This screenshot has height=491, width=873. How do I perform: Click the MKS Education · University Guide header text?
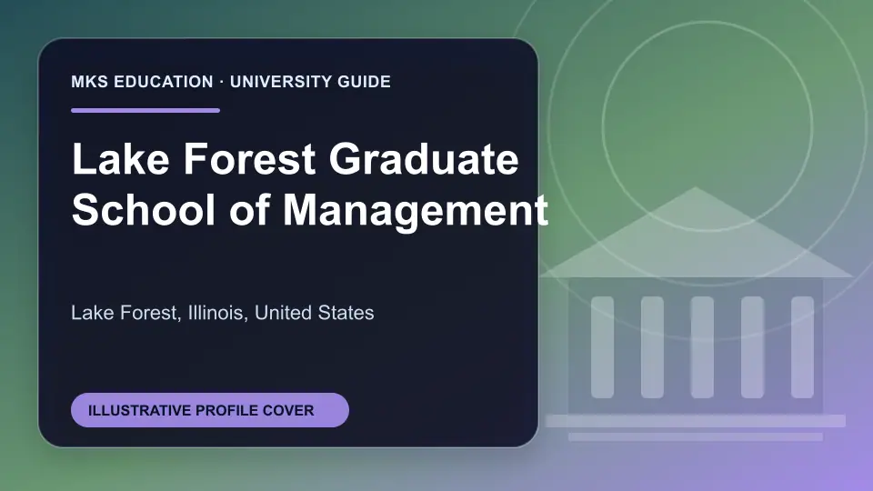coord(231,82)
